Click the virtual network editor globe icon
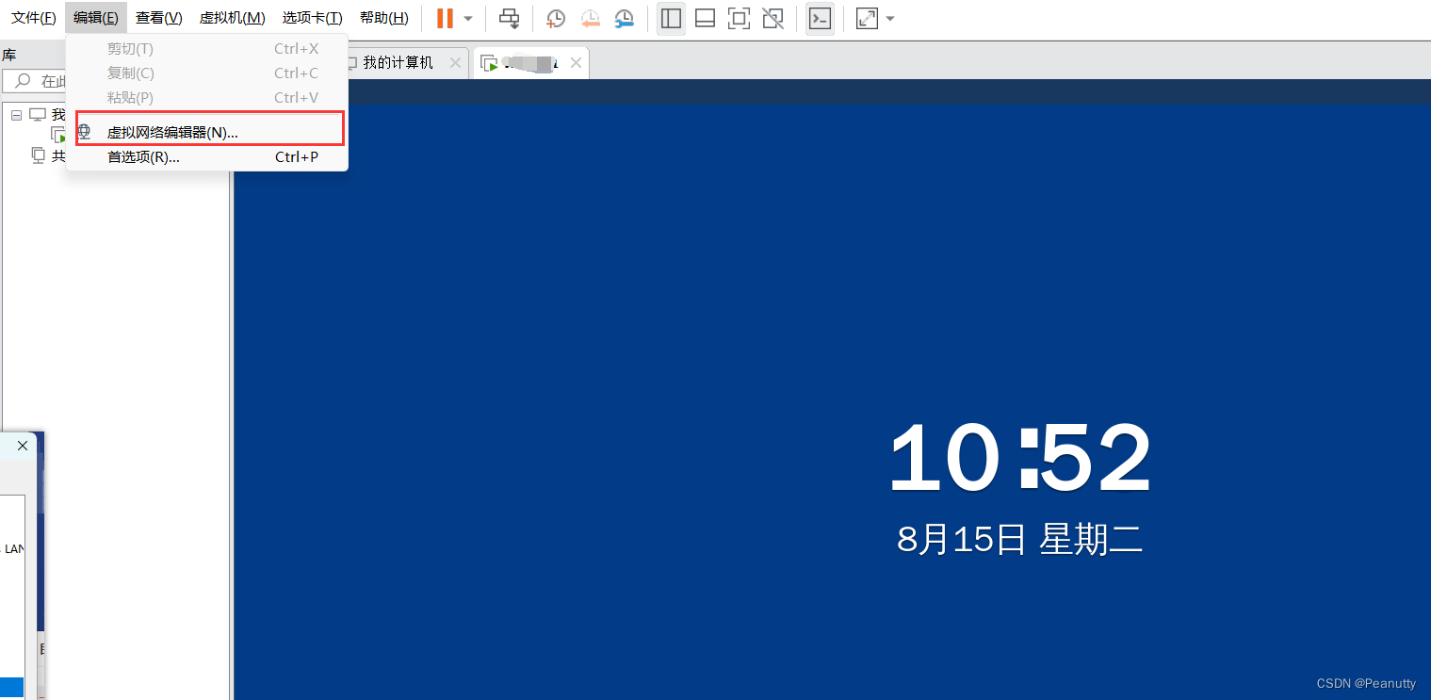Viewport: 1431px width, 700px height. coord(84,133)
